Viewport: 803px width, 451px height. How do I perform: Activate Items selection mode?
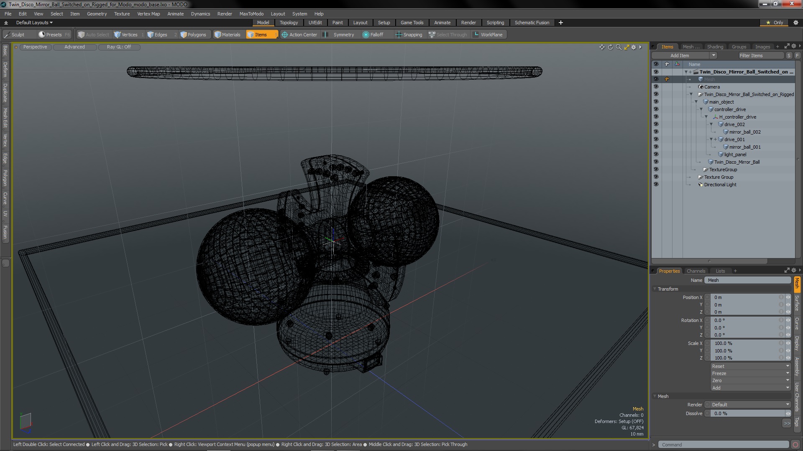(262, 35)
